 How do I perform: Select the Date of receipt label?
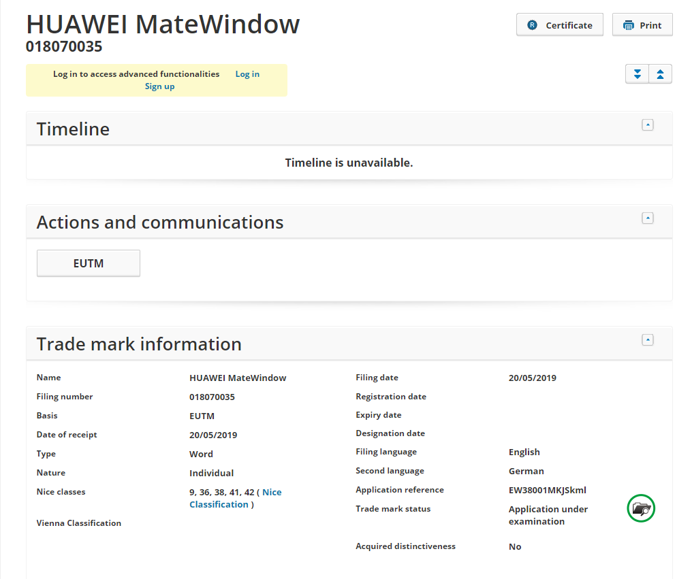pyautogui.click(x=67, y=434)
